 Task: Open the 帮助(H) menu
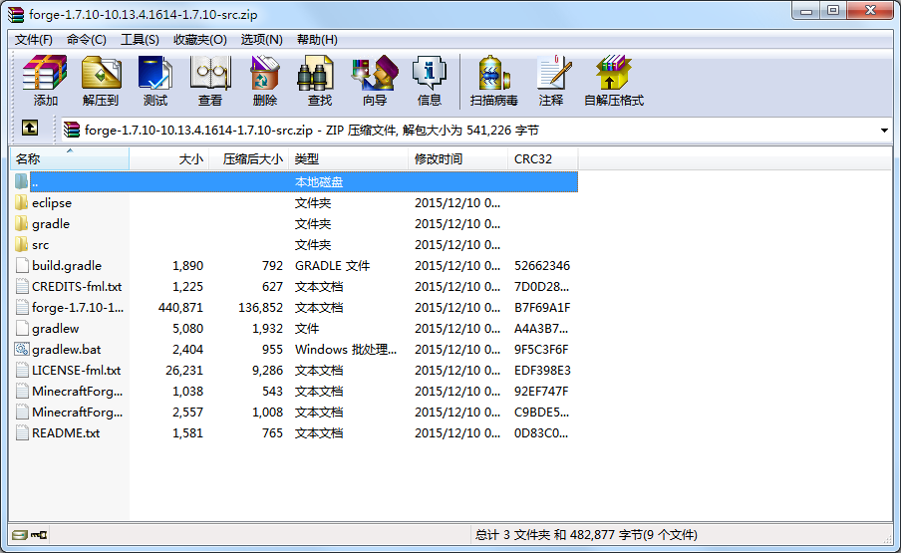coord(317,40)
